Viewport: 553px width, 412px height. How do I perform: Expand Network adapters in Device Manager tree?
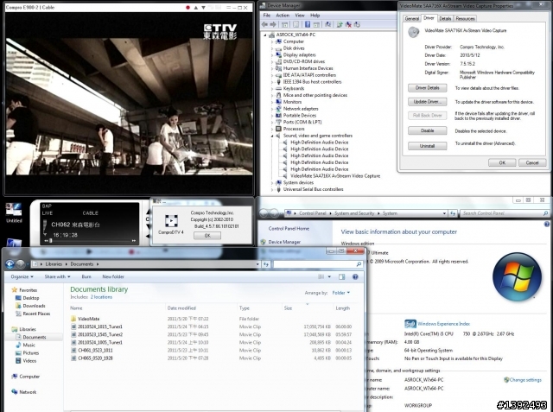coord(272,109)
